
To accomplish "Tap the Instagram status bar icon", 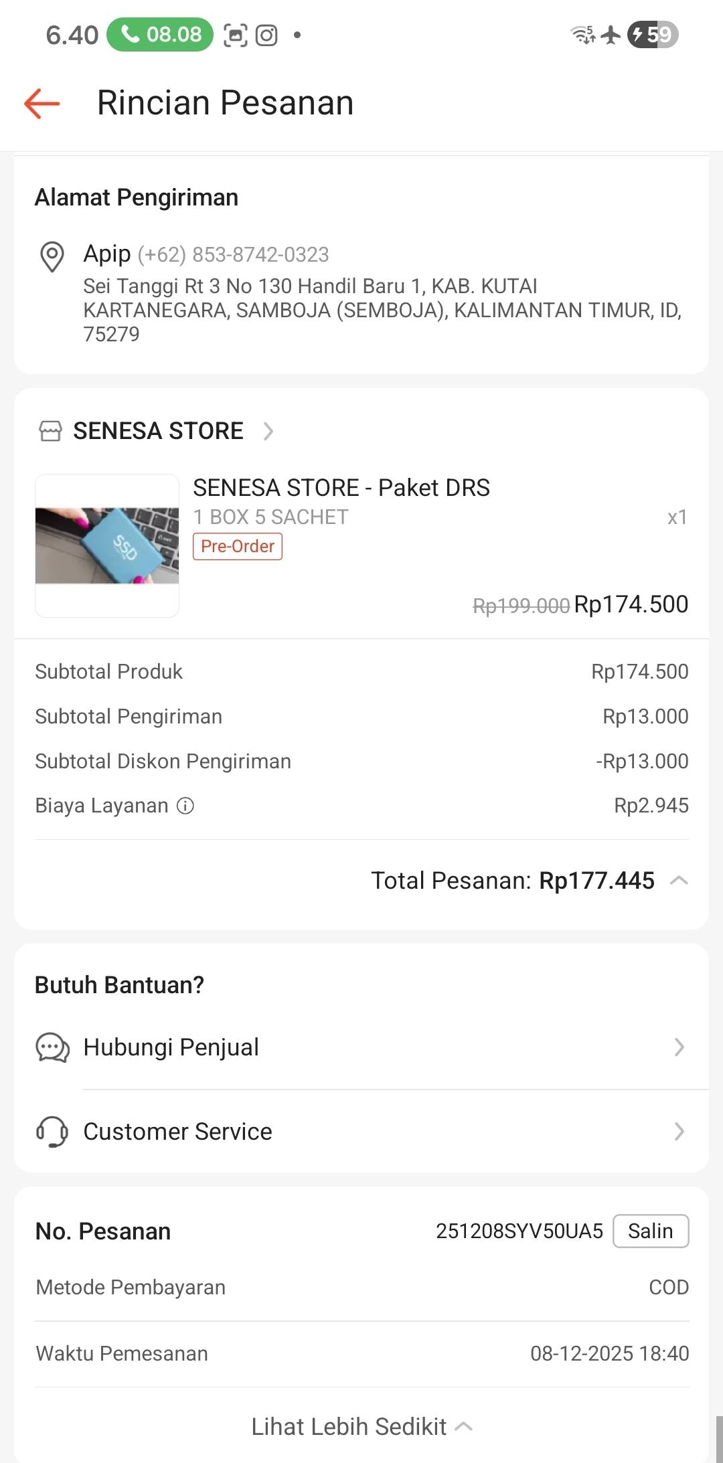I will pos(266,35).
